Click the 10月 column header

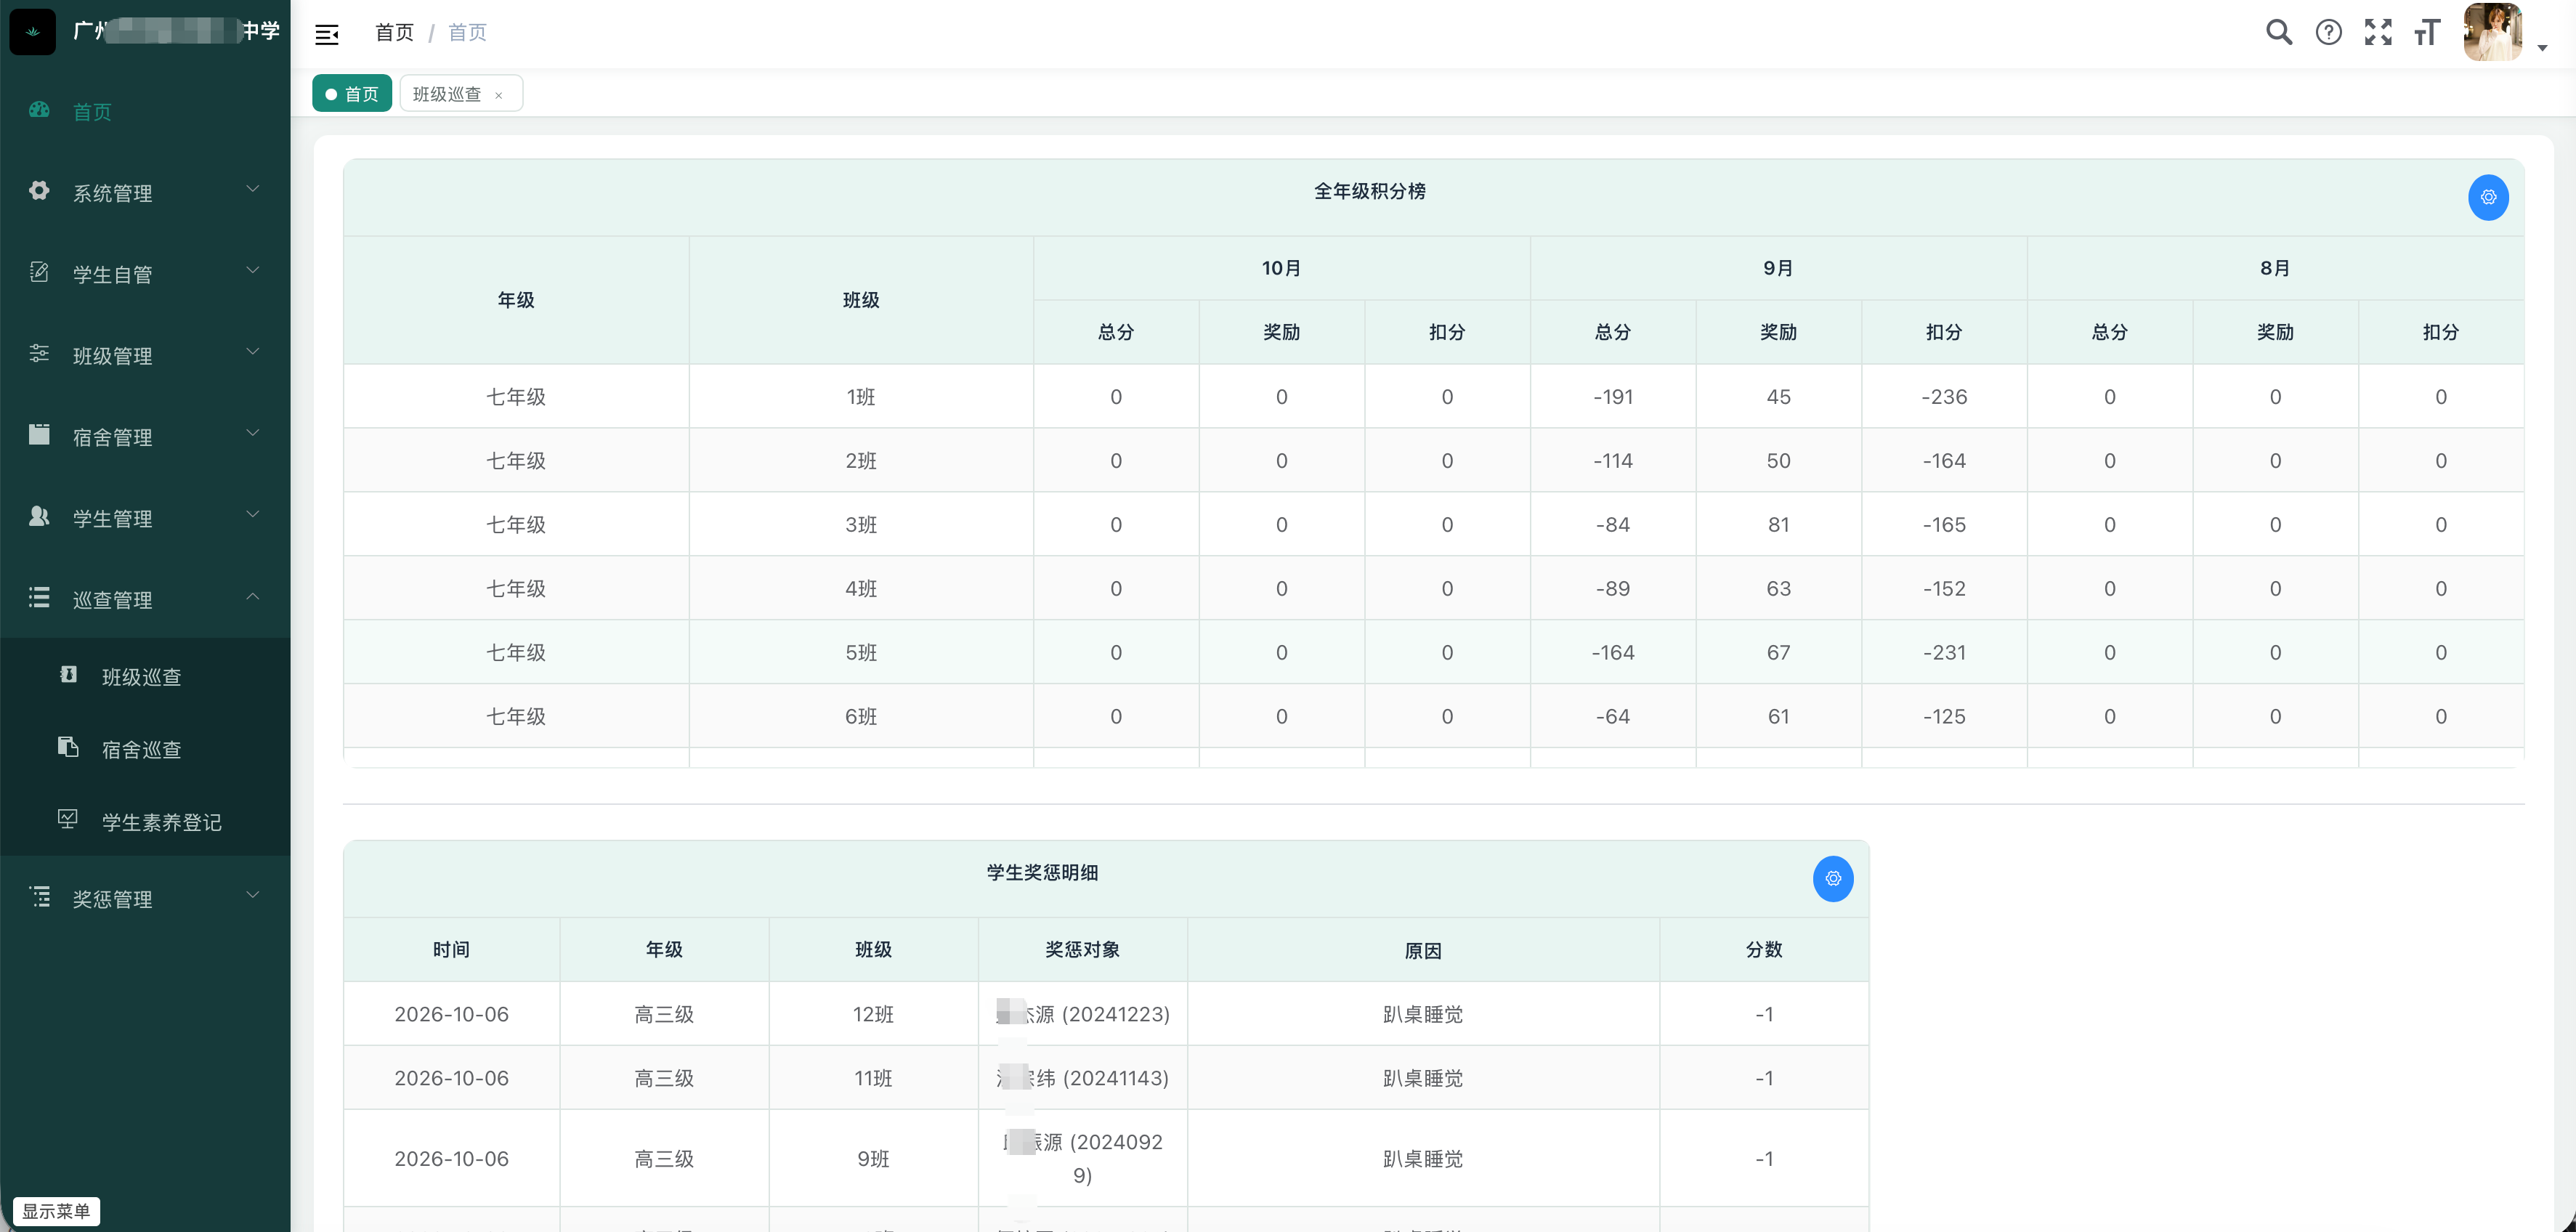coord(1281,268)
